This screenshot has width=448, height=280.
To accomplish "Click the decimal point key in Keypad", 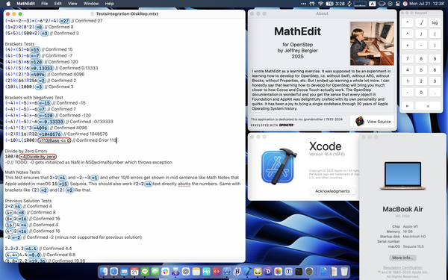I will (435, 93).
